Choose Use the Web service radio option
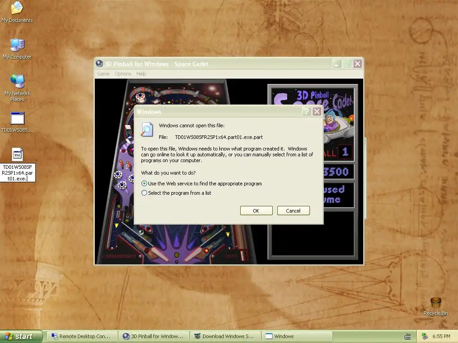Image resolution: width=458 pixels, height=343 pixels. (202, 184)
